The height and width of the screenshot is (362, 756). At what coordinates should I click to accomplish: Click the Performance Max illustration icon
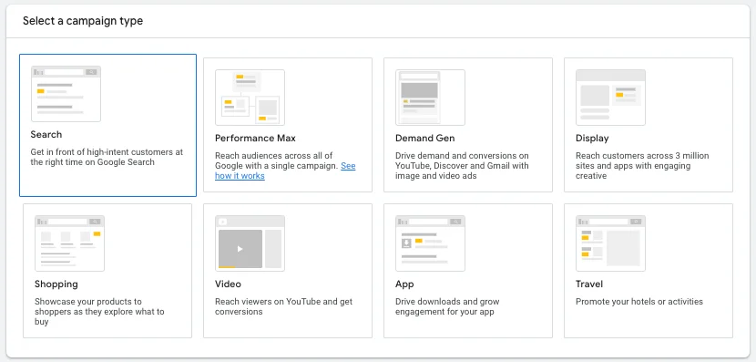[250, 98]
